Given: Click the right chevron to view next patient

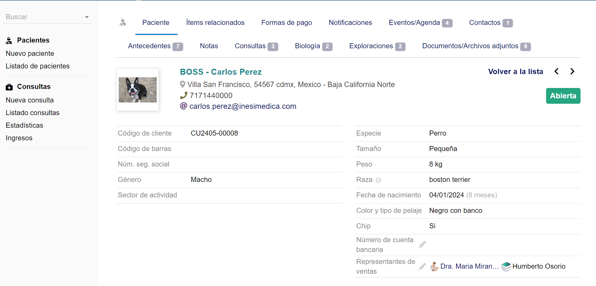Looking at the screenshot, I should (572, 71).
